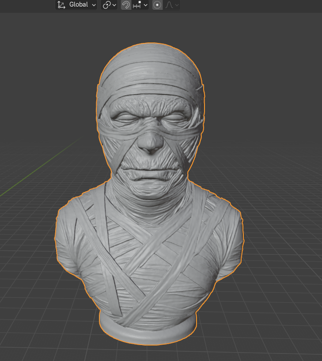Toggle the magnet snap button
The height and width of the screenshot is (361, 322).
point(126,4)
